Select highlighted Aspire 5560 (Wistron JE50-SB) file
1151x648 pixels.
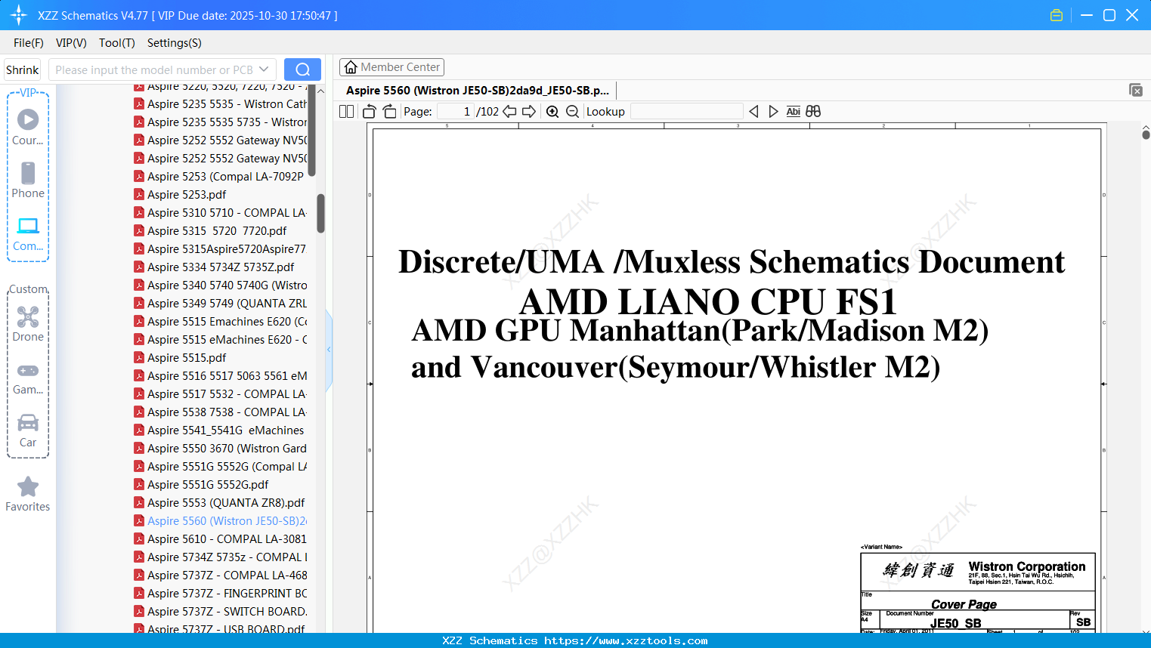pyautogui.click(x=227, y=521)
